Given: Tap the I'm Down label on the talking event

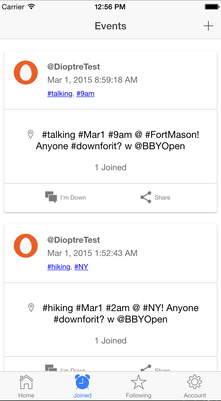Looking at the screenshot, I should coord(73,198).
